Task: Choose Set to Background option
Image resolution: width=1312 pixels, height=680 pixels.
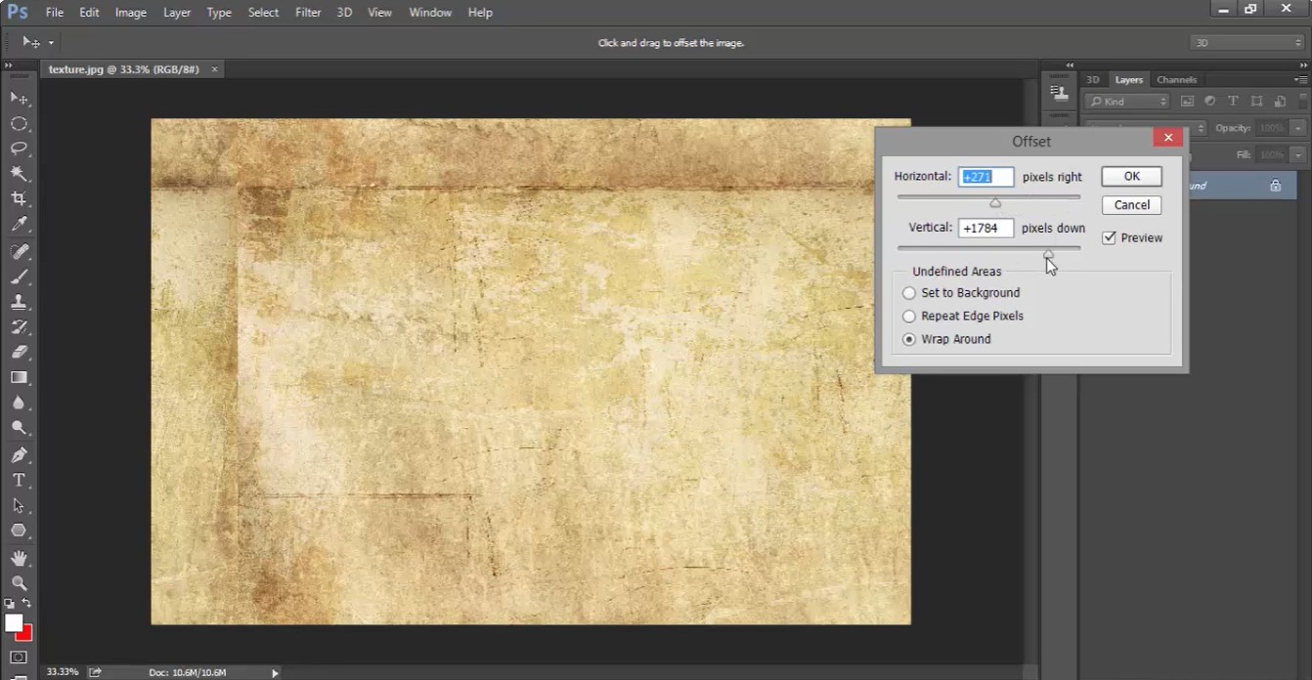Action: (909, 293)
